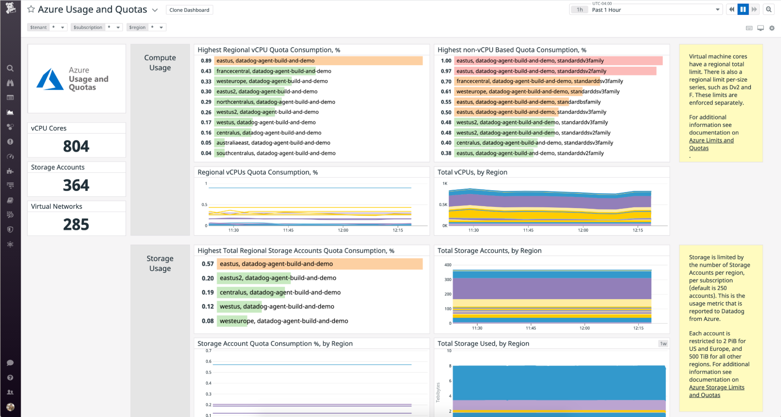Click the Clone Dashboard button
The image size is (781, 417).
189,10
